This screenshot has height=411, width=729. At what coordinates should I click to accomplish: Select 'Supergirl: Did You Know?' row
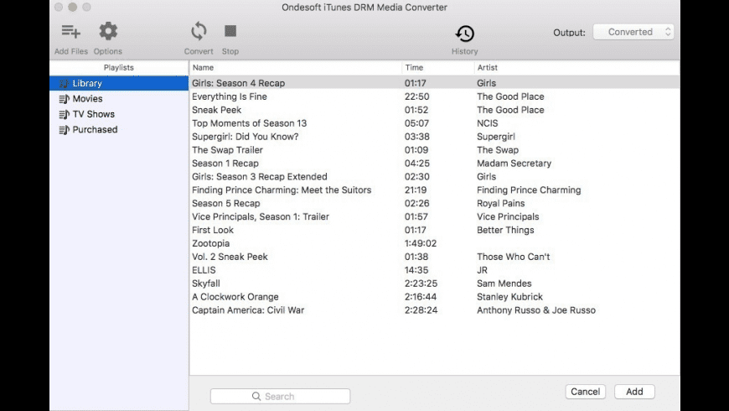pyautogui.click(x=435, y=137)
